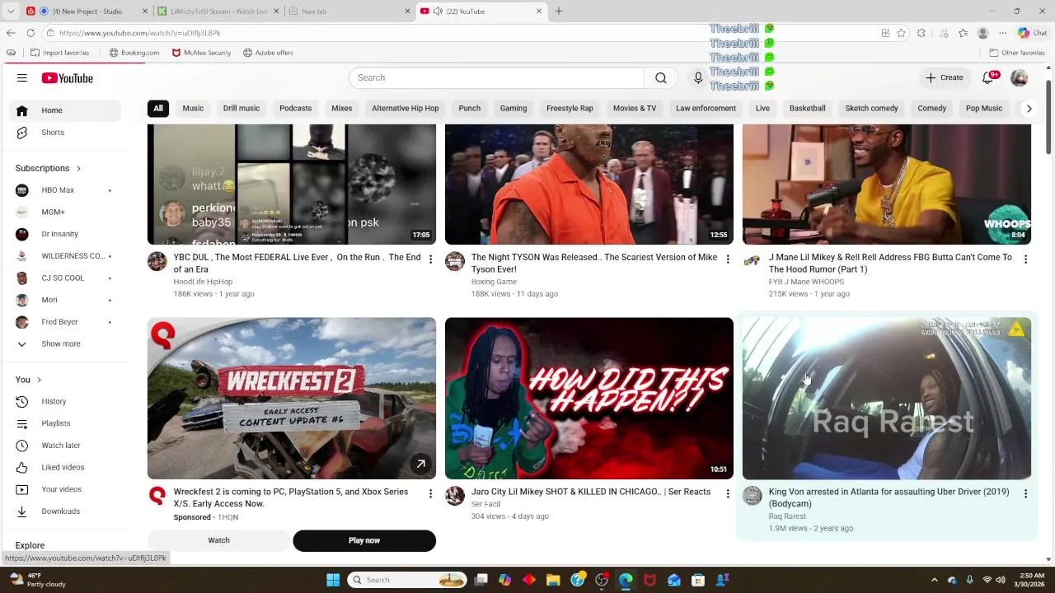This screenshot has width=1055, height=593.
Task: Click the Raq Rarest channel avatar
Action: pos(753,496)
